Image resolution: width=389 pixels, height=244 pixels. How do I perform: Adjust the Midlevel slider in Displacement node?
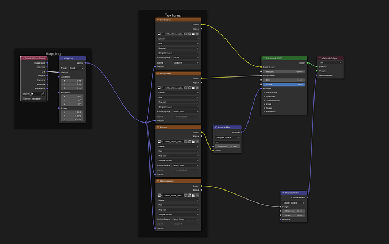[294, 211]
